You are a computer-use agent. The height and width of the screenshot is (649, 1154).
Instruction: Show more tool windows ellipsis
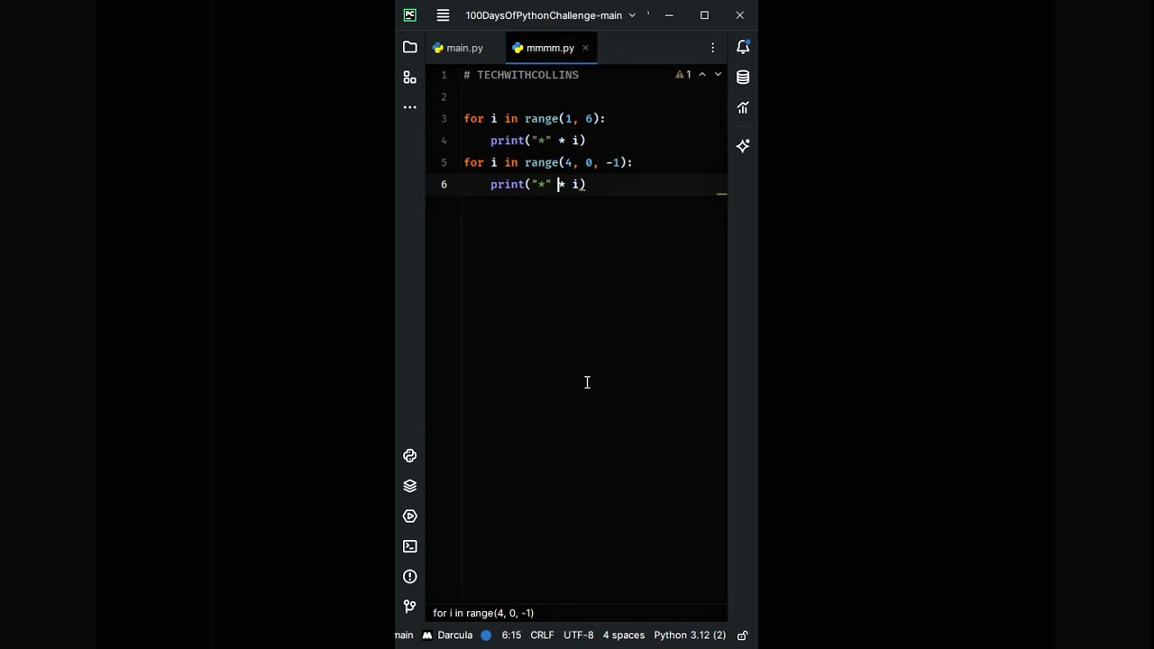coord(410,107)
